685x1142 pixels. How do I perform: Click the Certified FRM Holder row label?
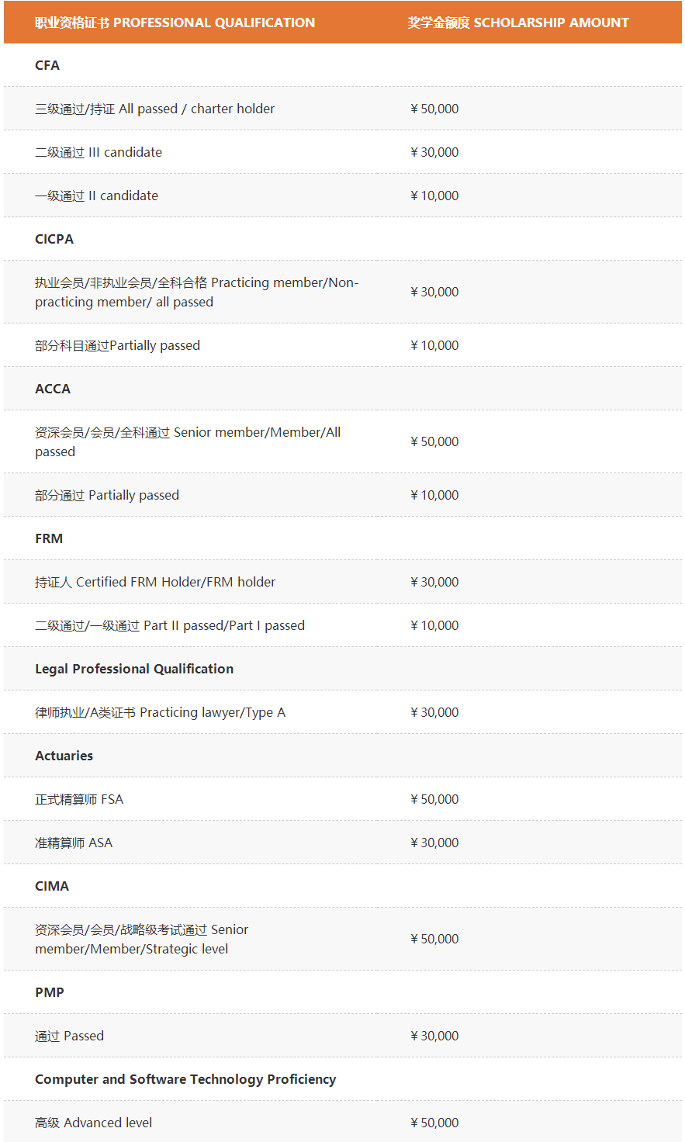155,582
